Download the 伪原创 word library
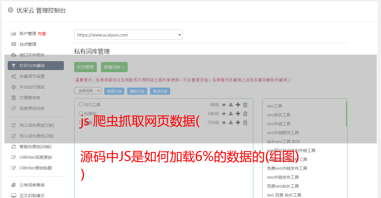Screen dimensions: 381x198 (231, 114)
